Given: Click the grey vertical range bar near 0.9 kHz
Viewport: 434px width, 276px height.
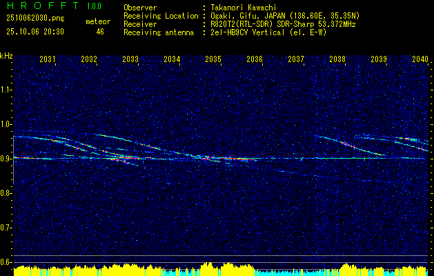Looking at the screenshot, I should pyautogui.click(x=14, y=159).
